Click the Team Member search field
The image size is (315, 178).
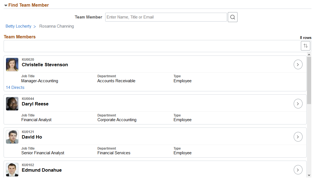coord(166,17)
